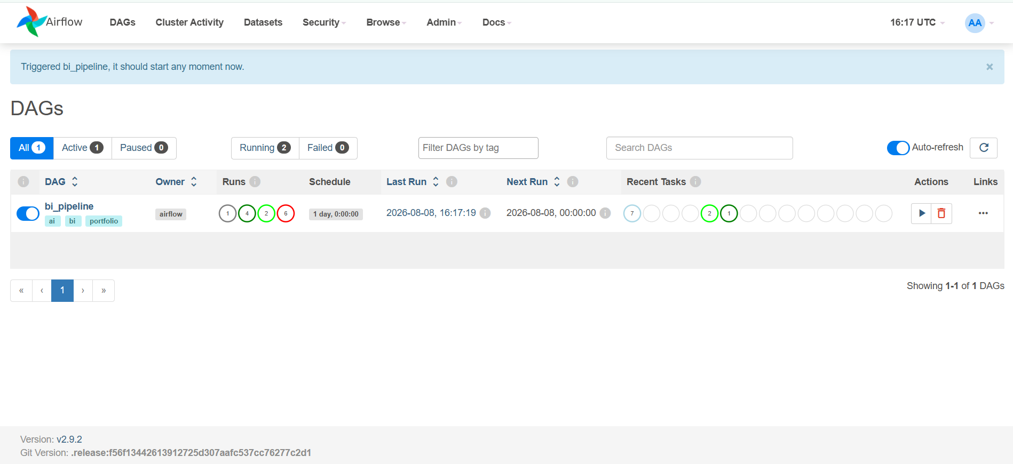
Task: Open DAGs in the top navigation
Action: [123, 22]
